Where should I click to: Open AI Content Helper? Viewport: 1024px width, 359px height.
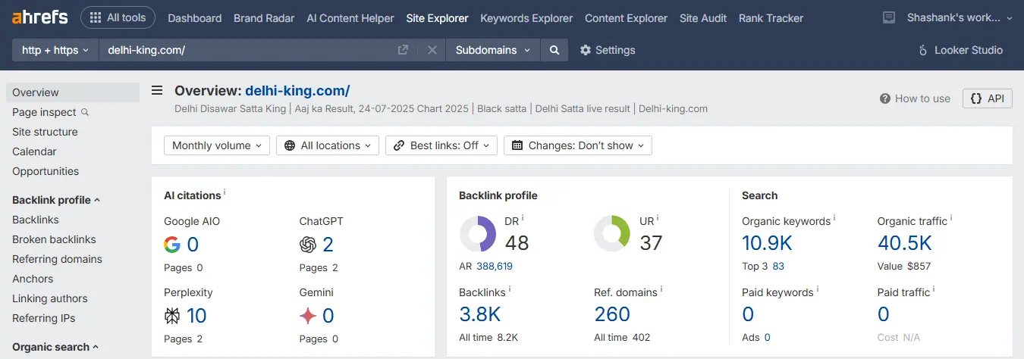350,18
